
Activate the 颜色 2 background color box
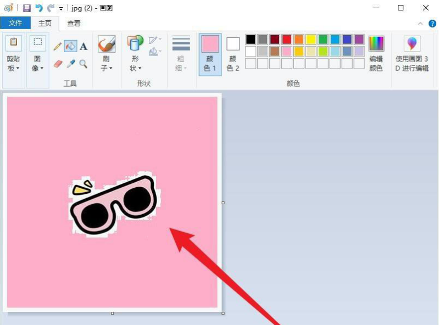pos(233,54)
